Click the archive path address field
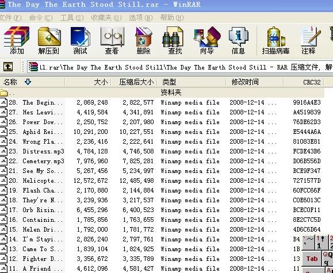The width and height of the screenshot is (333, 273). [180, 67]
